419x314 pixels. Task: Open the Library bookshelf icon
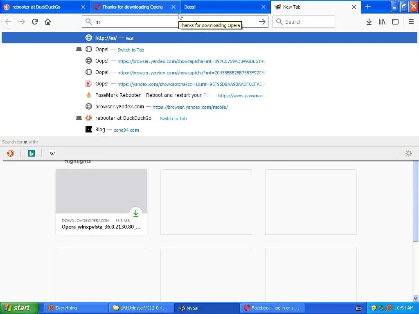pos(382,22)
